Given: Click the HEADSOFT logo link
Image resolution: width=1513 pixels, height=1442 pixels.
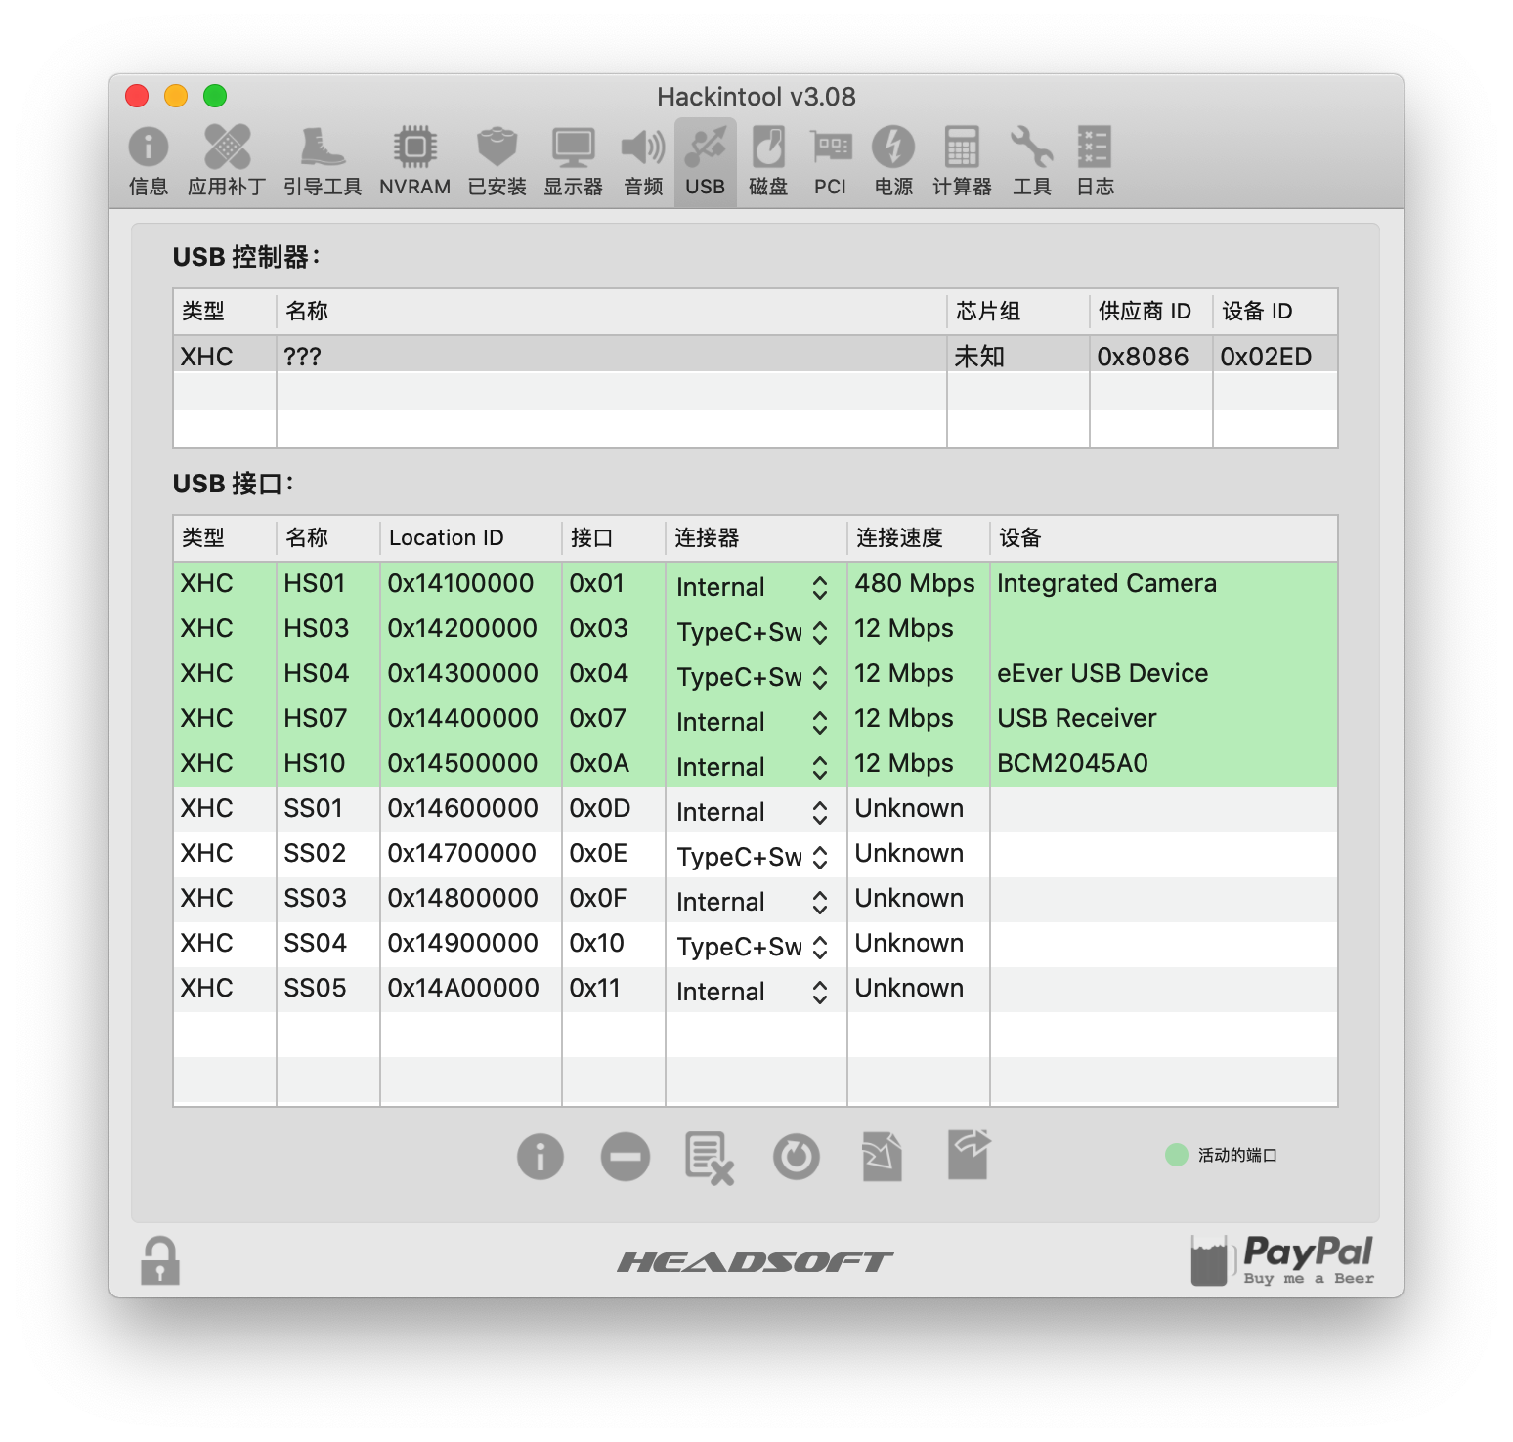Looking at the screenshot, I should pyautogui.click(x=756, y=1262).
